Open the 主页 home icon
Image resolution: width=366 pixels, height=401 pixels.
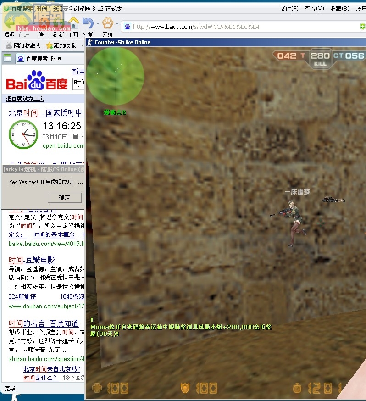73,23
